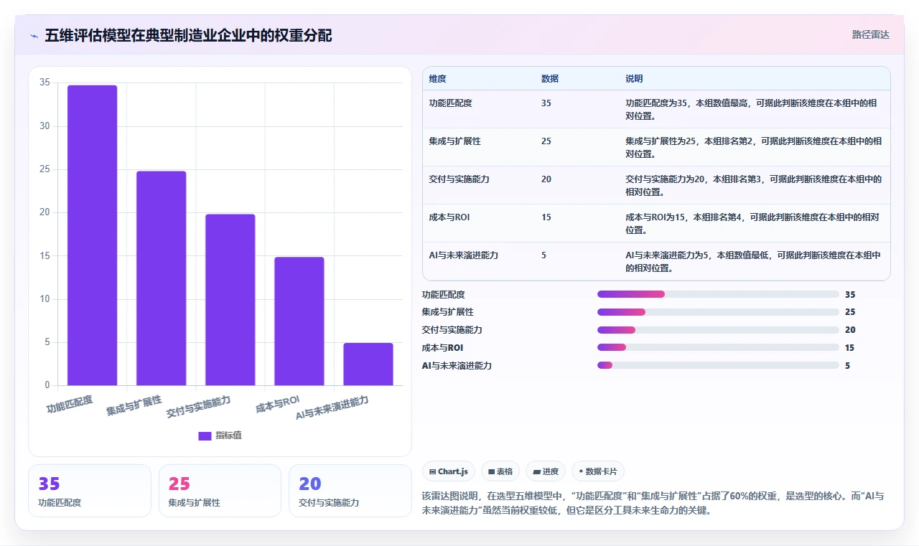Select the 功能匹配度 table row cell
Image resolution: width=919 pixels, height=546 pixels.
click(450, 103)
